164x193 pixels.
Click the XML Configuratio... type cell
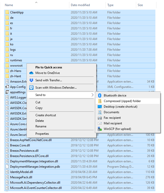tap(120, 87)
